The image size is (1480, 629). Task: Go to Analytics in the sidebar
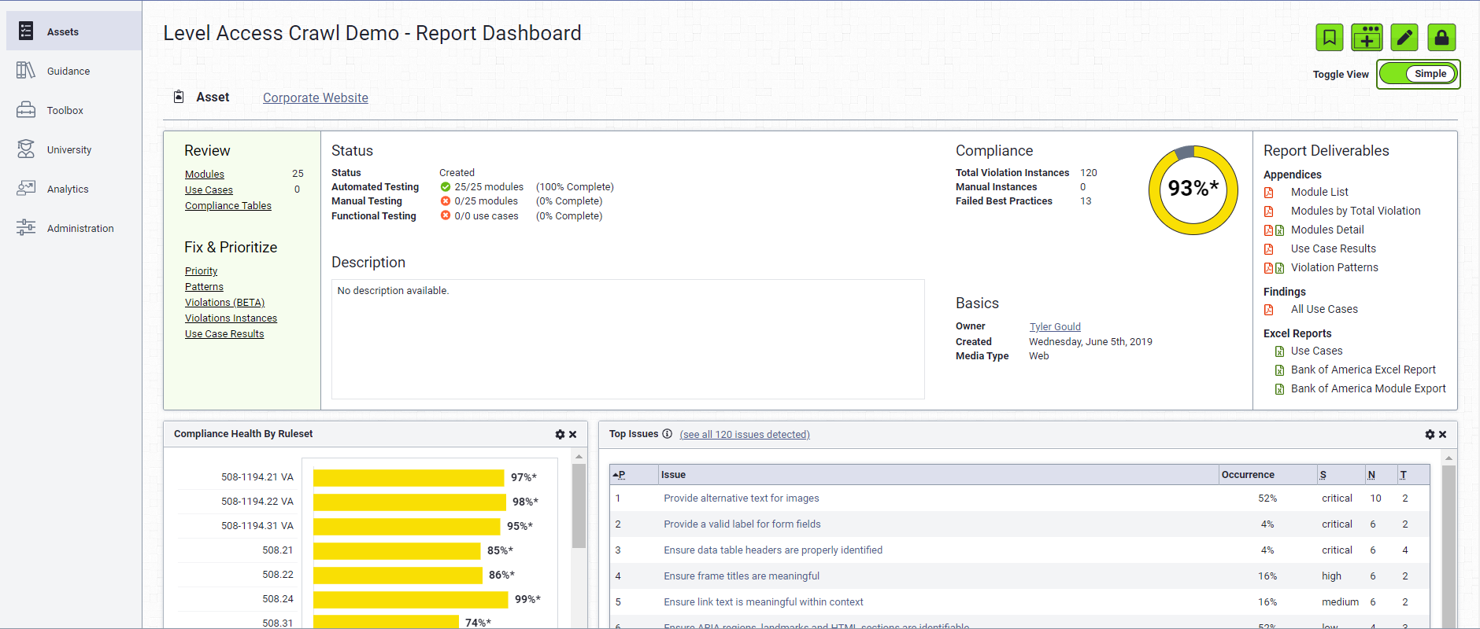pyautogui.click(x=68, y=189)
